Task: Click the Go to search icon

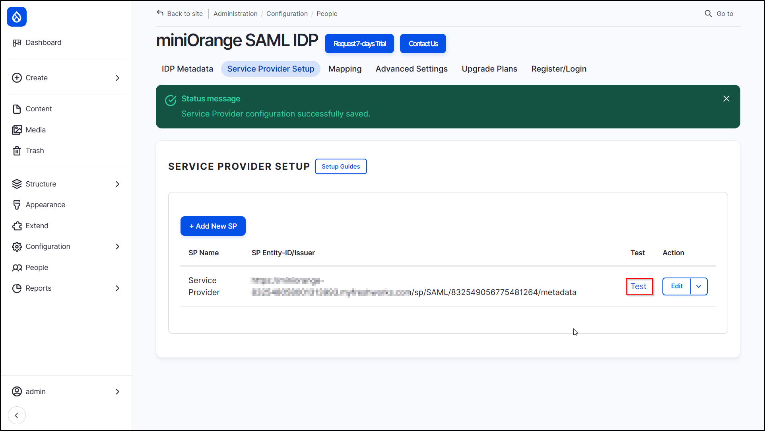Action: [x=708, y=13]
